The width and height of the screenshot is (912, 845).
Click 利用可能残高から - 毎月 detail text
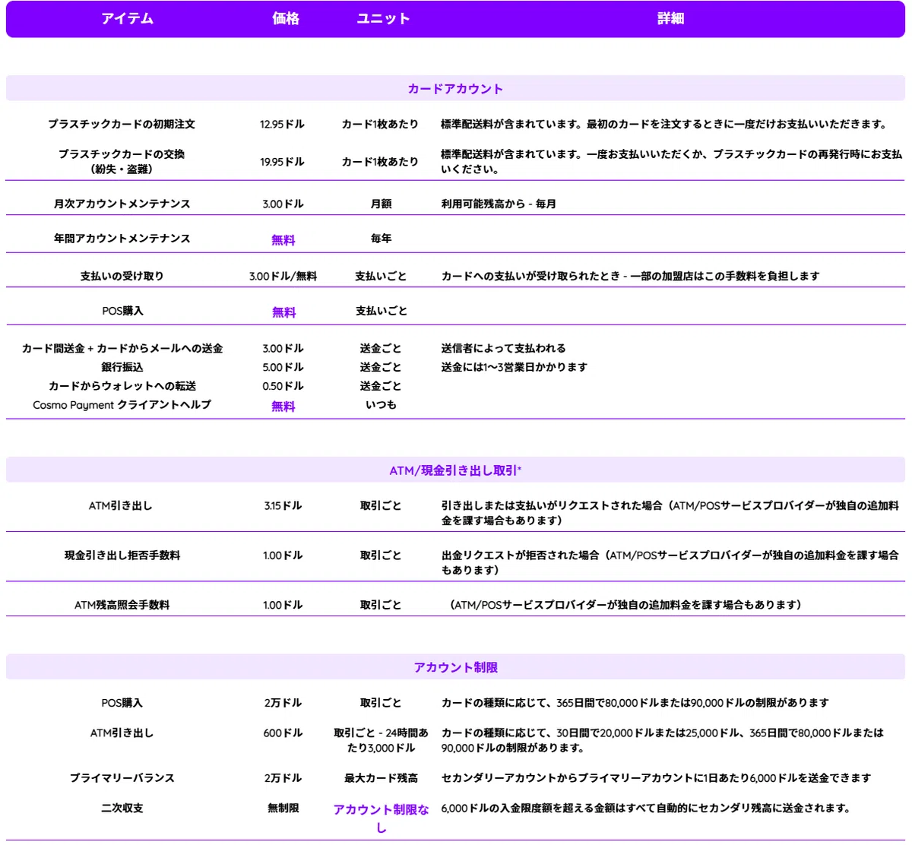point(499,204)
